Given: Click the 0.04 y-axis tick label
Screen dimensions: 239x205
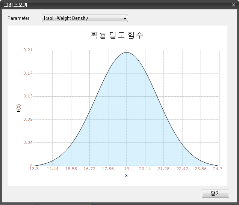Looking at the screenshot, I should (28, 143).
